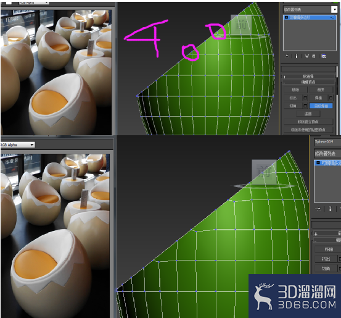Open 修改器列表 dropdown arrow in upper panel
Image resolution: width=341 pixels, height=318 pixels.
click(334, 9)
